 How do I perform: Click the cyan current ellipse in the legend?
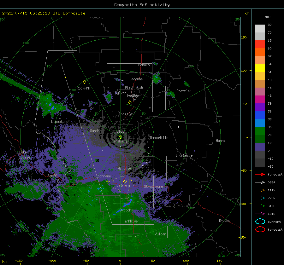tap(260, 222)
